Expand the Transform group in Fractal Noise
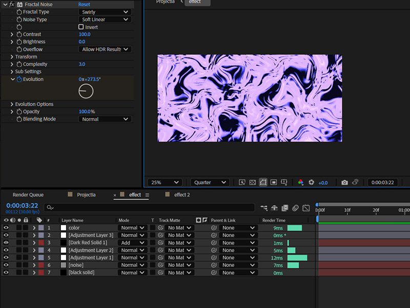410x308 pixels. coord(11,56)
